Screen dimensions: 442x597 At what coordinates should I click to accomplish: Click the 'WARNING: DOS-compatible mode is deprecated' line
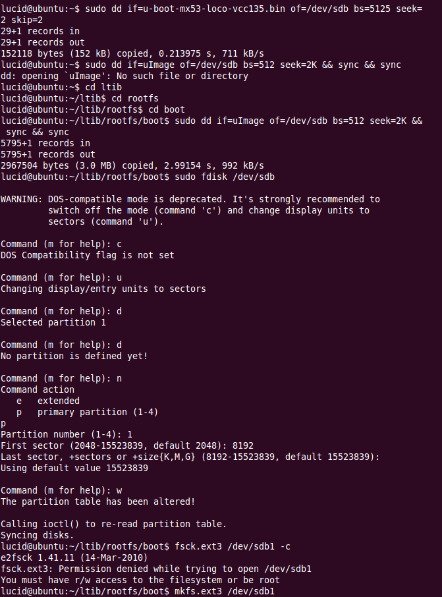click(x=190, y=199)
